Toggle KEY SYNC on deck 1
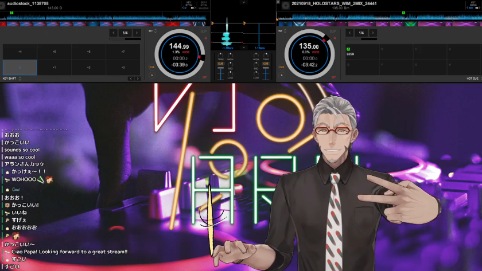 pos(189,3)
